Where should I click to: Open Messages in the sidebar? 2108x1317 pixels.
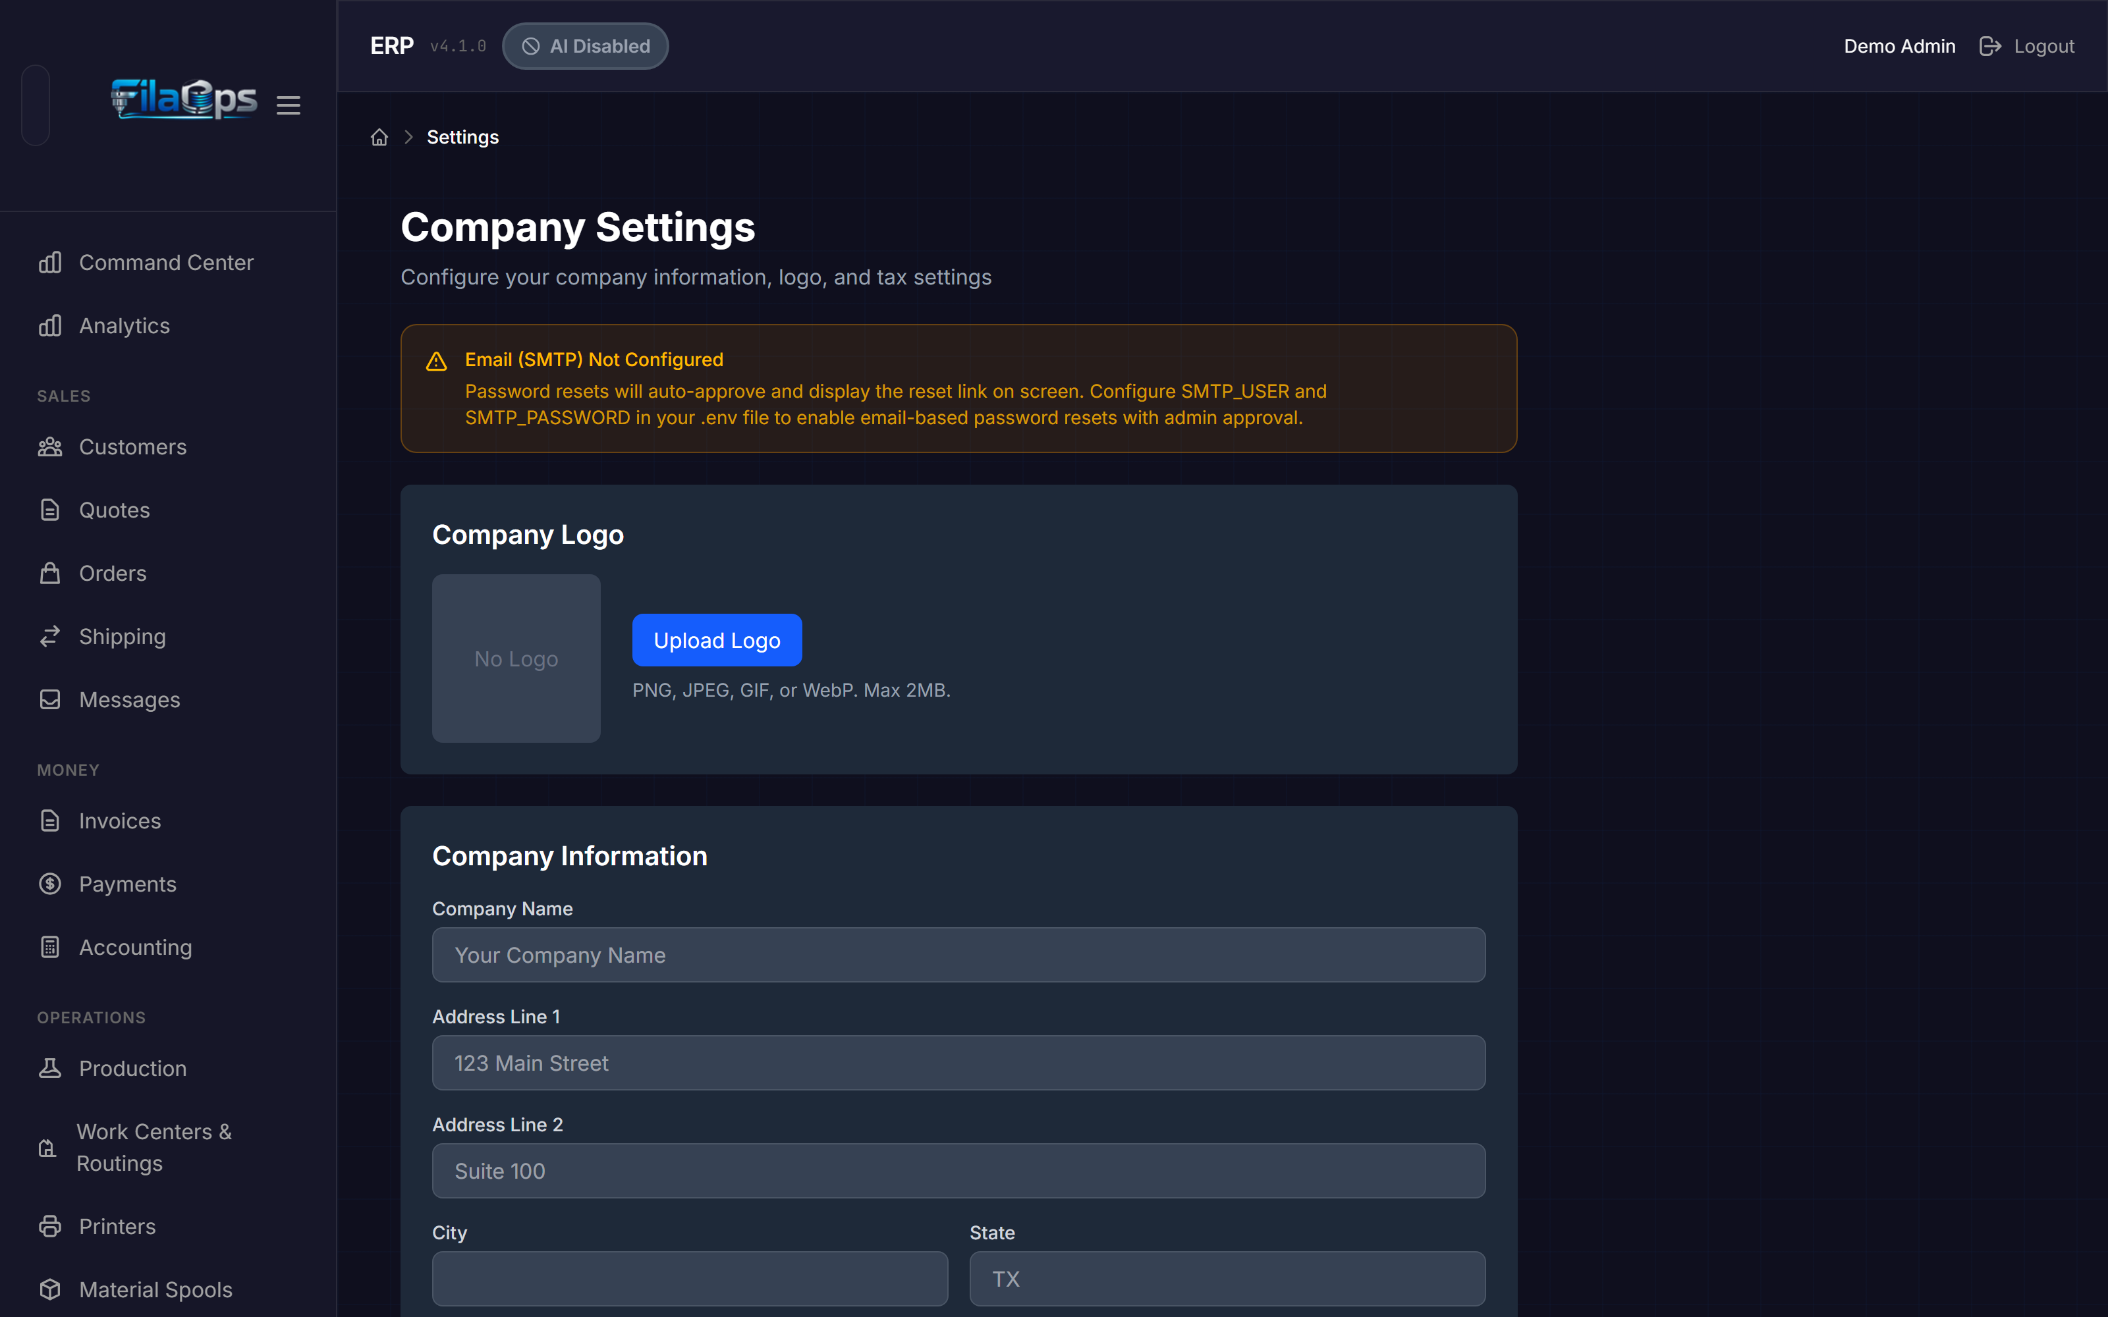pyautogui.click(x=168, y=699)
